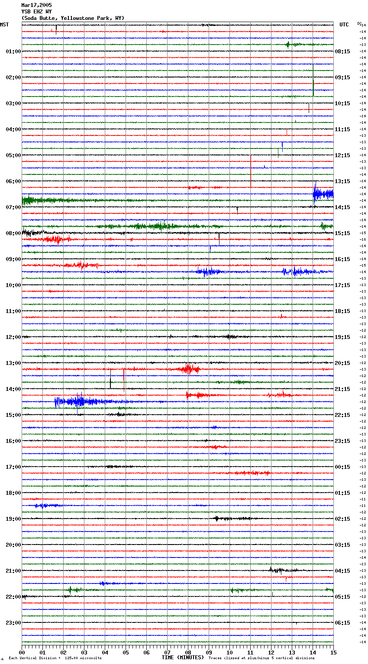368x664 pixels.
Task: Click the '05:00' MST time label
Action: [13, 155]
